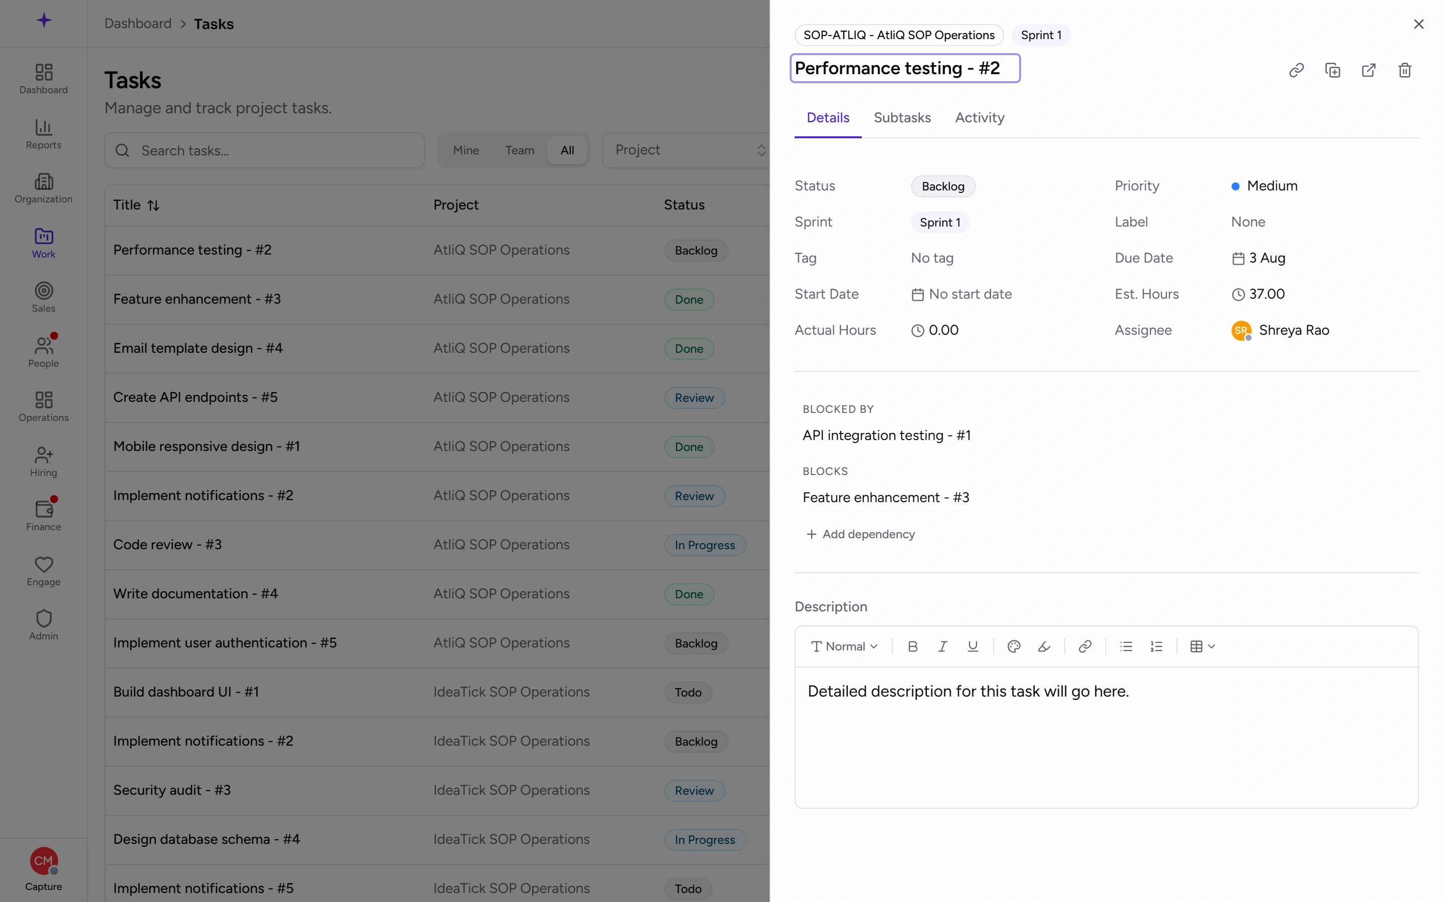The image size is (1443, 902).
Task: Set the due date 3 Aug
Action: pos(1258,258)
